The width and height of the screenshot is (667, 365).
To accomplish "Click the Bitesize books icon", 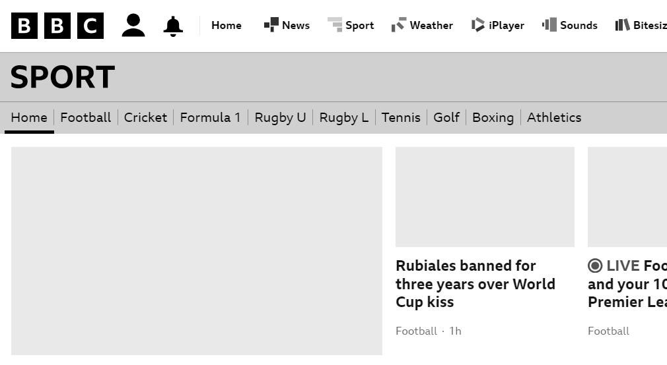I will [621, 25].
